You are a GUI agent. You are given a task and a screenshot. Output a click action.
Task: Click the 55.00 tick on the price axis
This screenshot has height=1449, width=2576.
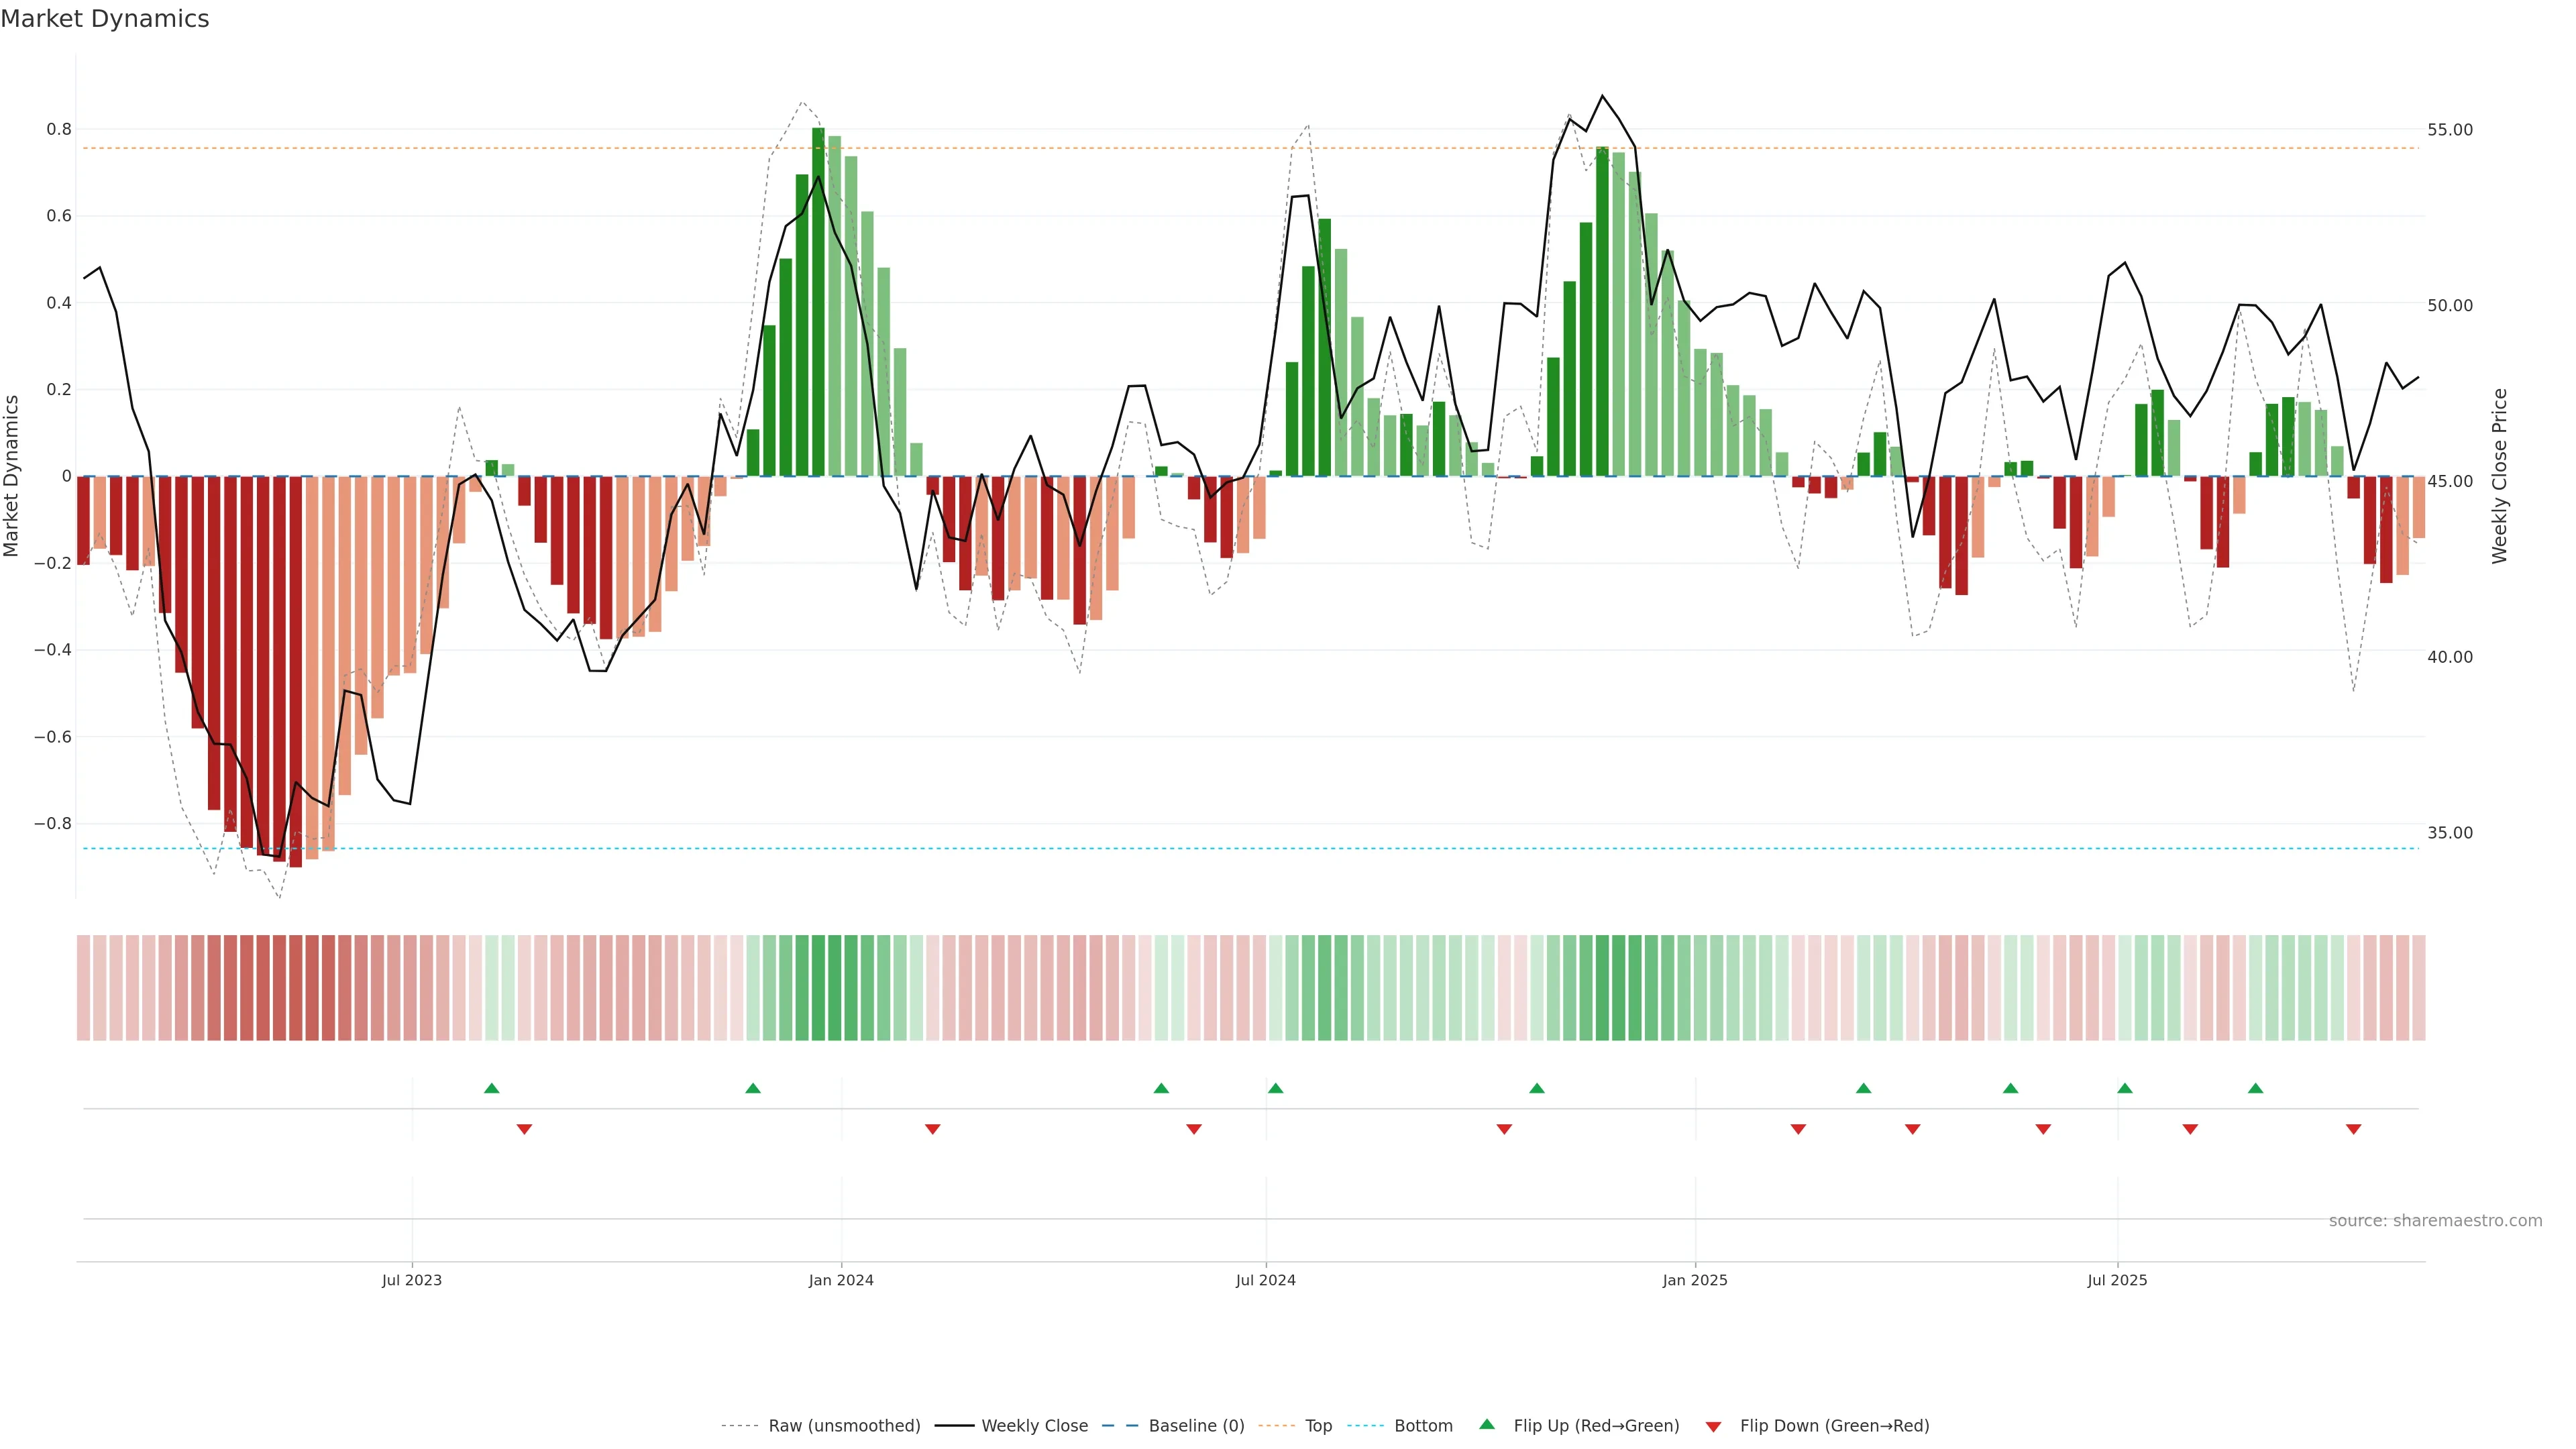point(2449,130)
